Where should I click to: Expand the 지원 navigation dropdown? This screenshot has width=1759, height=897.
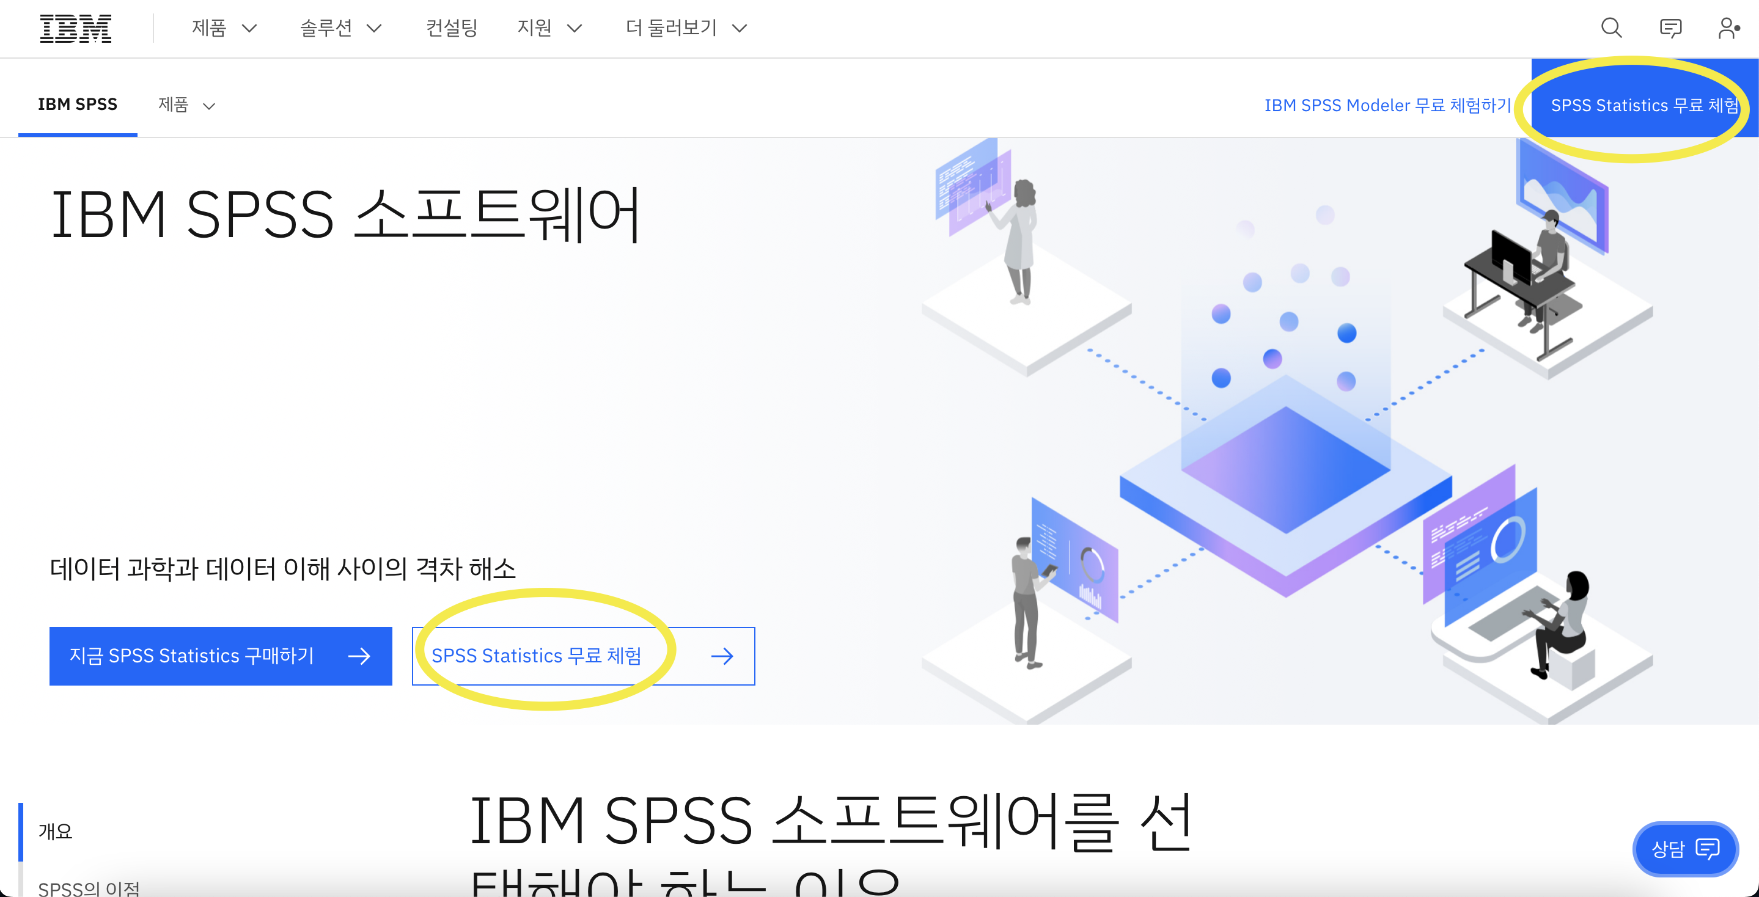click(549, 28)
